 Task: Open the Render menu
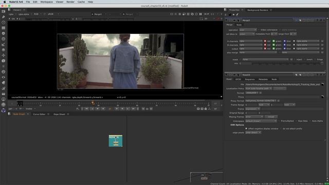point(70,2)
